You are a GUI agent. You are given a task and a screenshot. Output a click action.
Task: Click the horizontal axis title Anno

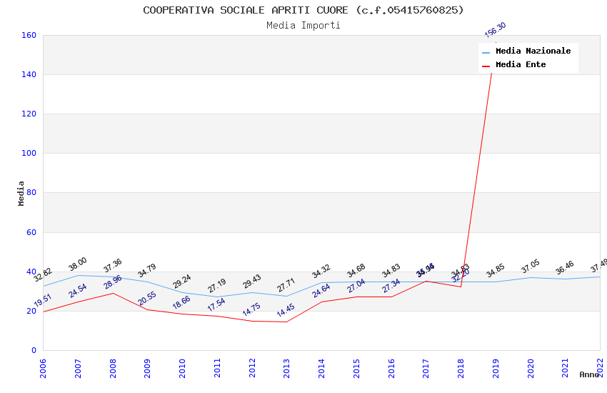click(x=589, y=374)
